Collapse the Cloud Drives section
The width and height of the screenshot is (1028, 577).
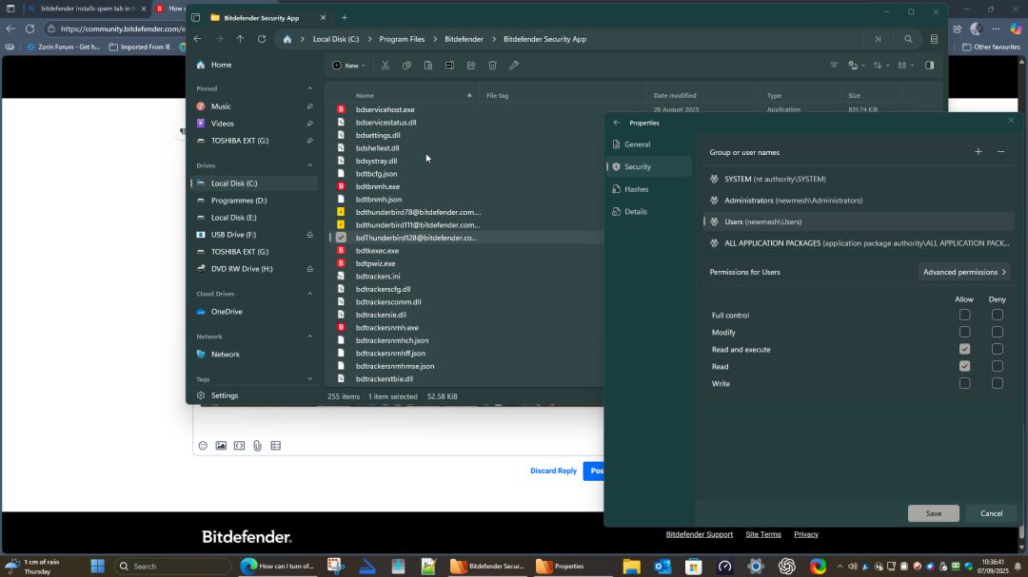point(310,294)
